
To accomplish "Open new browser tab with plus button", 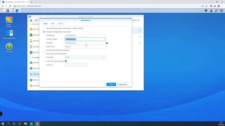I will pyautogui.click(x=32, y=2).
